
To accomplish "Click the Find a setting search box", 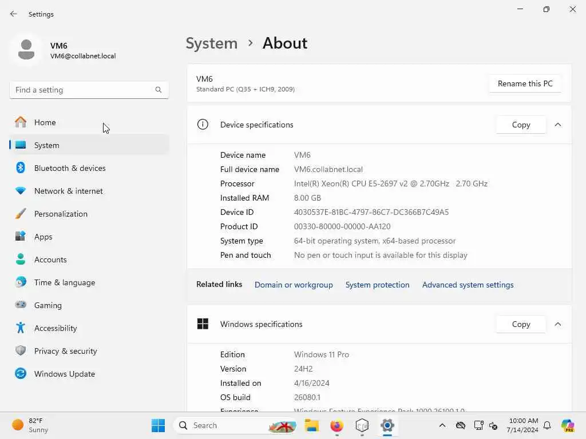I will coord(89,90).
